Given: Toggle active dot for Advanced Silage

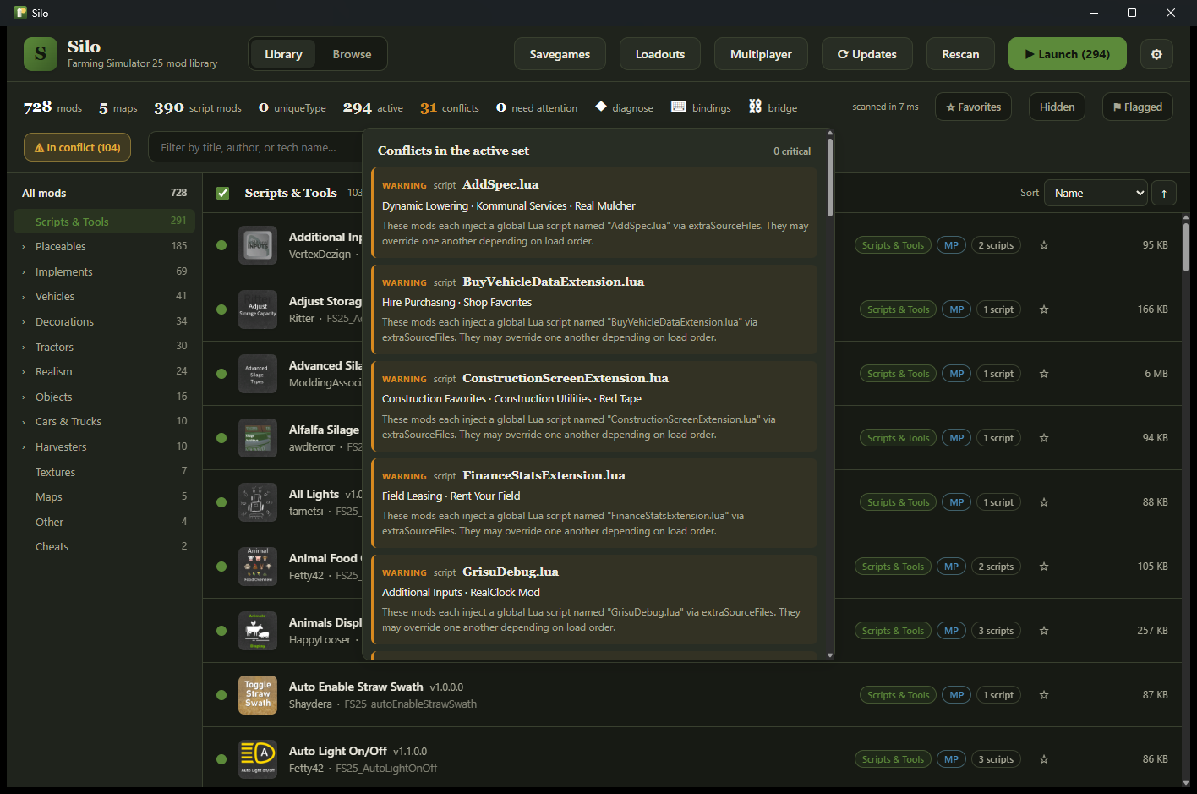Looking at the screenshot, I should [221, 374].
